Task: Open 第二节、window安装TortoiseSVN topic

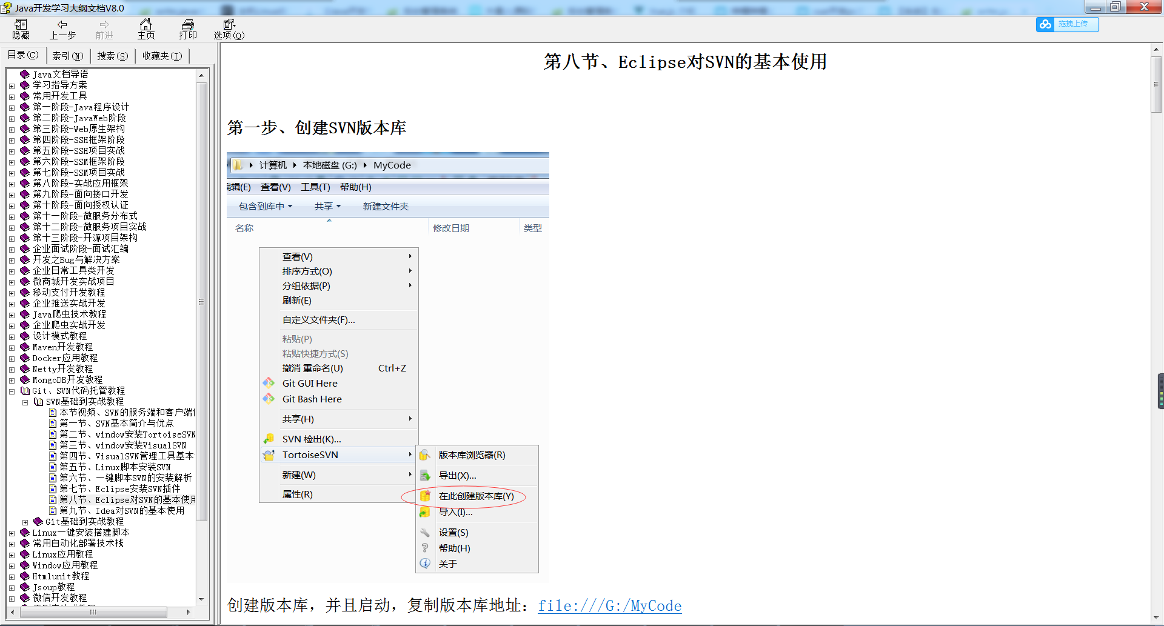Action: pos(127,435)
